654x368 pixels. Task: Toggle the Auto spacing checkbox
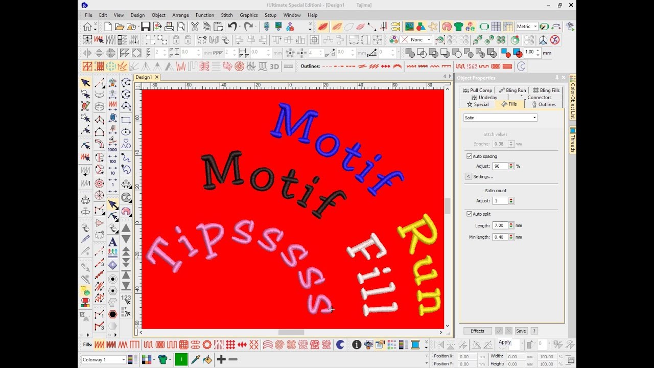click(469, 156)
